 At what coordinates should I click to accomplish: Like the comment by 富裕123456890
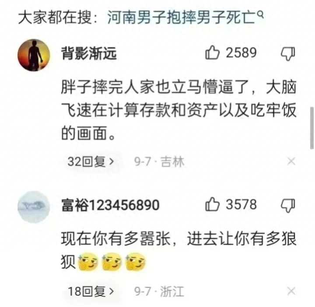pyautogui.click(x=212, y=204)
